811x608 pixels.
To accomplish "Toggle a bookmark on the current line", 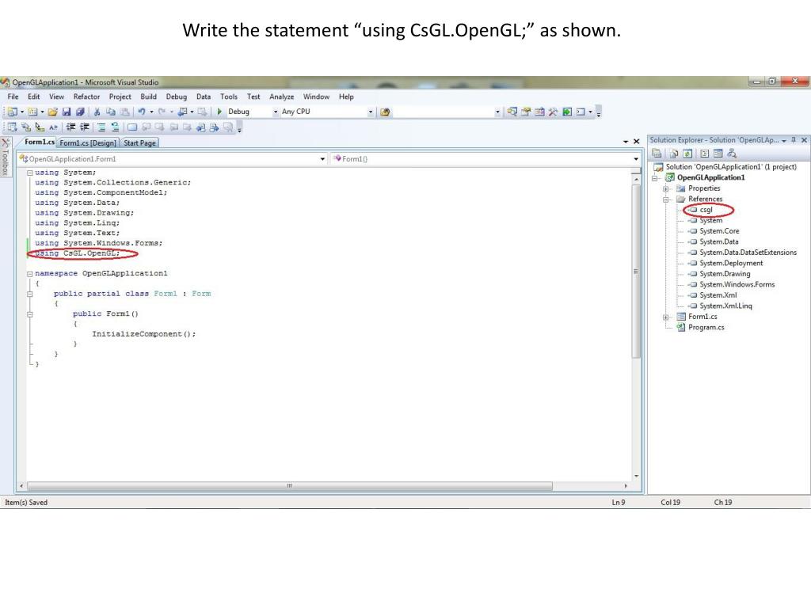I will (132, 127).
